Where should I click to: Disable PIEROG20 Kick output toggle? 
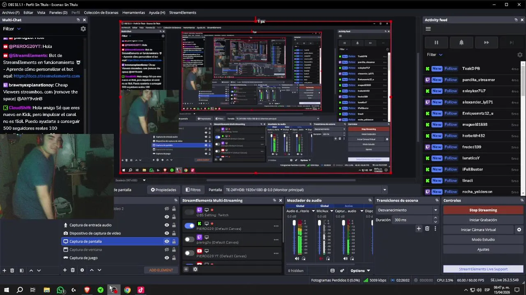click(x=189, y=225)
